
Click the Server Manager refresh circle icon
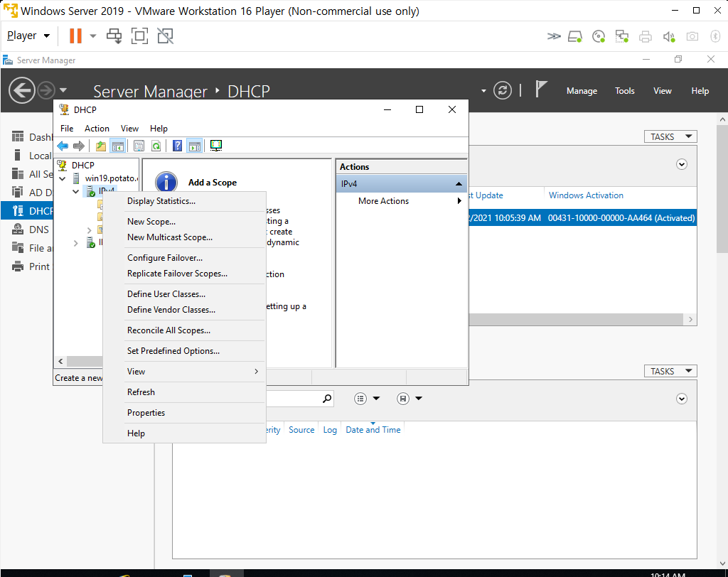[x=503, y=90]
